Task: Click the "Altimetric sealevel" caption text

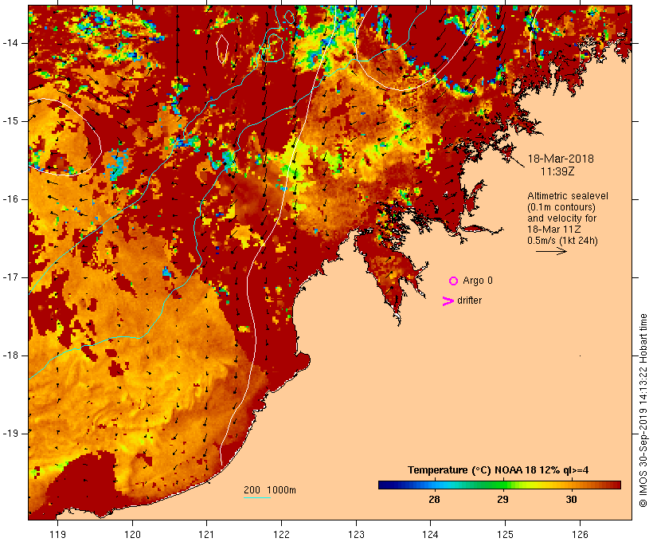Action: pos(568,196)
